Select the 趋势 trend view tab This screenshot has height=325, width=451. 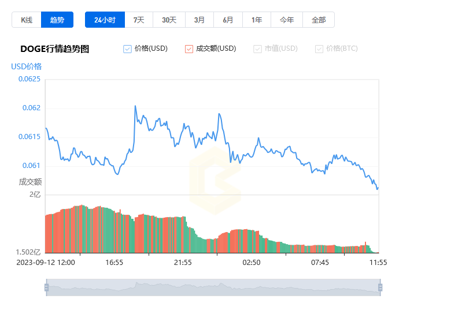(57, 20)
